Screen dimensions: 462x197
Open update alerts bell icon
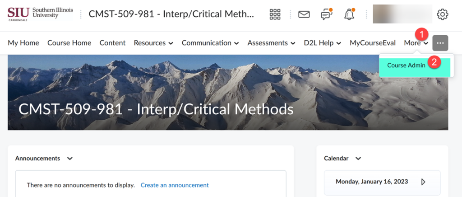click(x=350, y=14)
